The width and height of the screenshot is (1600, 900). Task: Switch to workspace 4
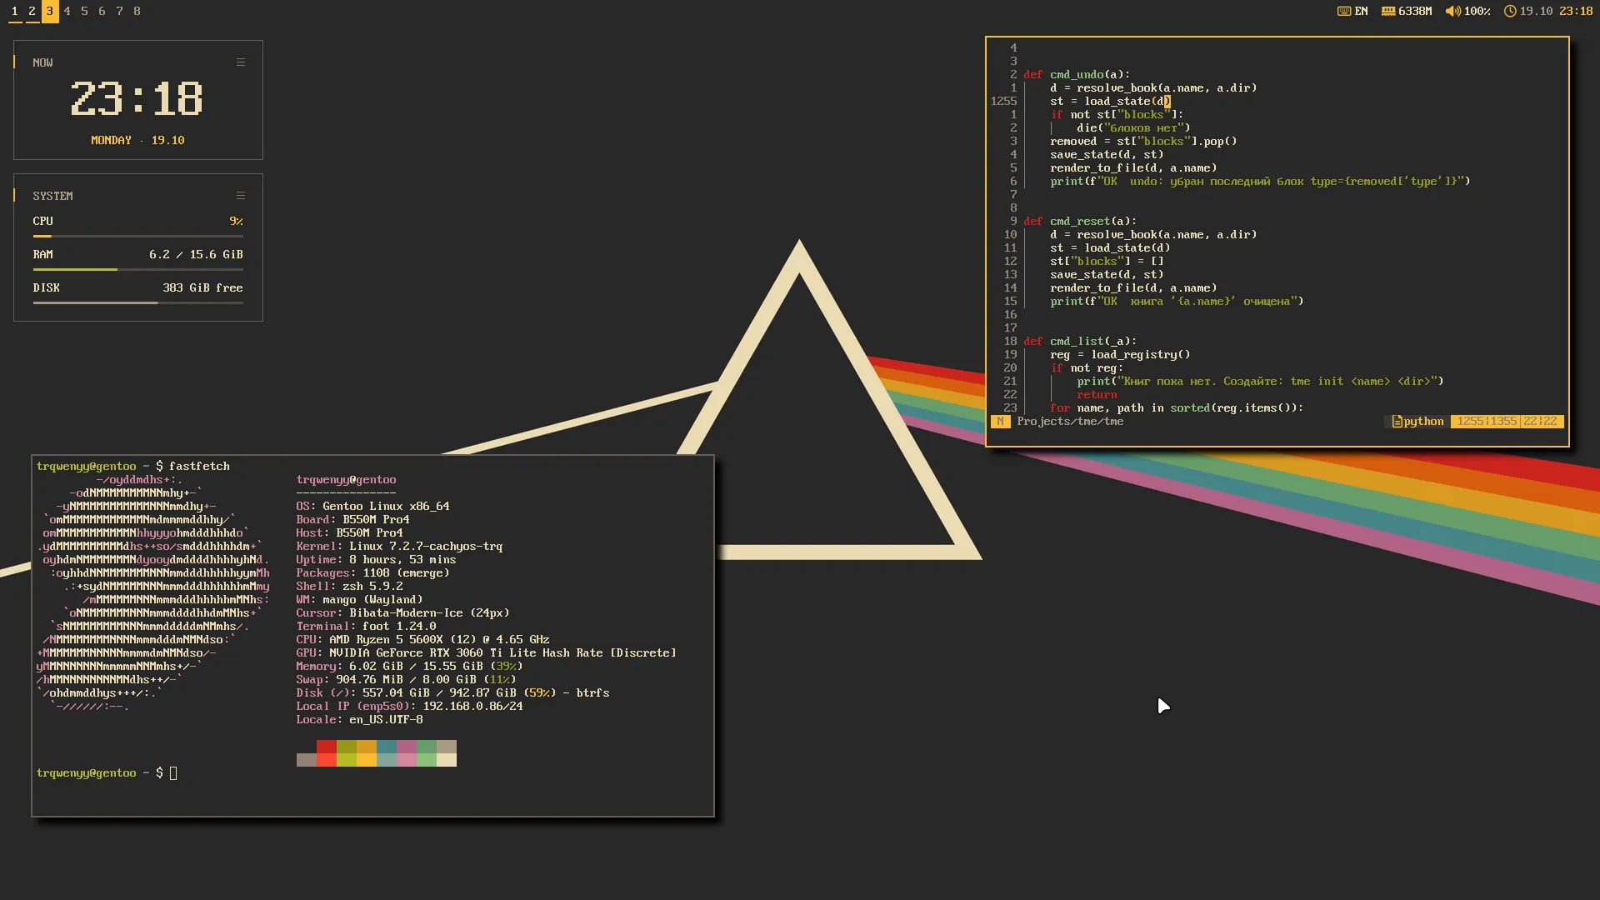pyautogui.click(x=67, y=11)
